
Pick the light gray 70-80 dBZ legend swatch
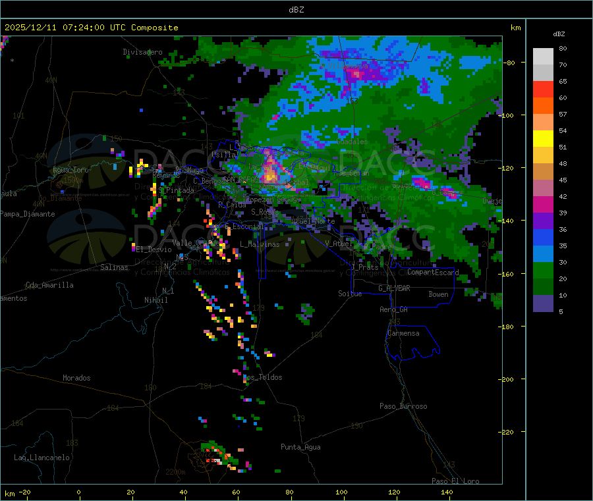pyautogui.click(x=543, y=57)
